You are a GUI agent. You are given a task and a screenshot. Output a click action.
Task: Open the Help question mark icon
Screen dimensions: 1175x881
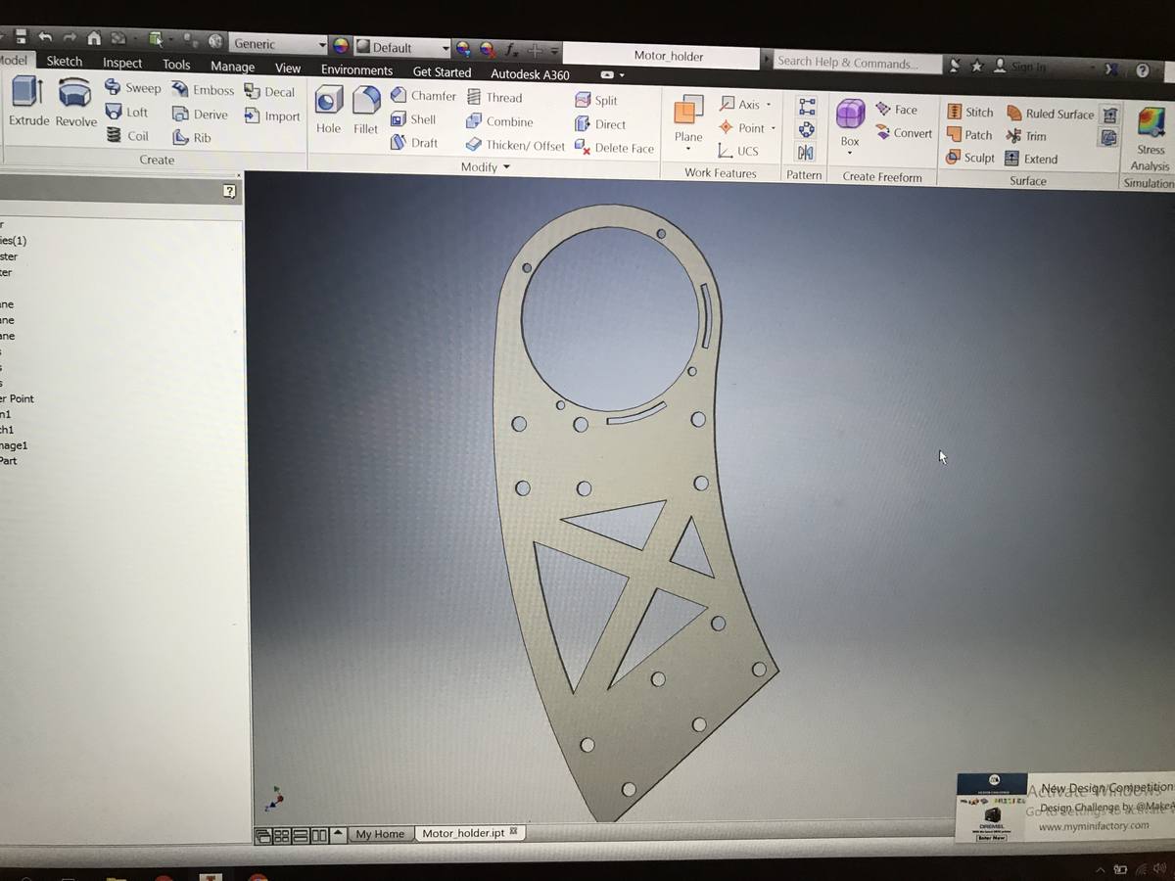coord(1143,70)
